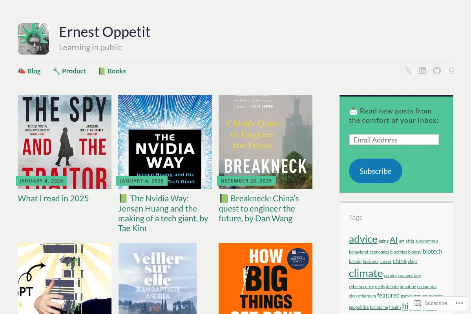471x314 pixels.
Task: Open the Spy and the Traitor thumbnail
Action: tap(64, 142)
